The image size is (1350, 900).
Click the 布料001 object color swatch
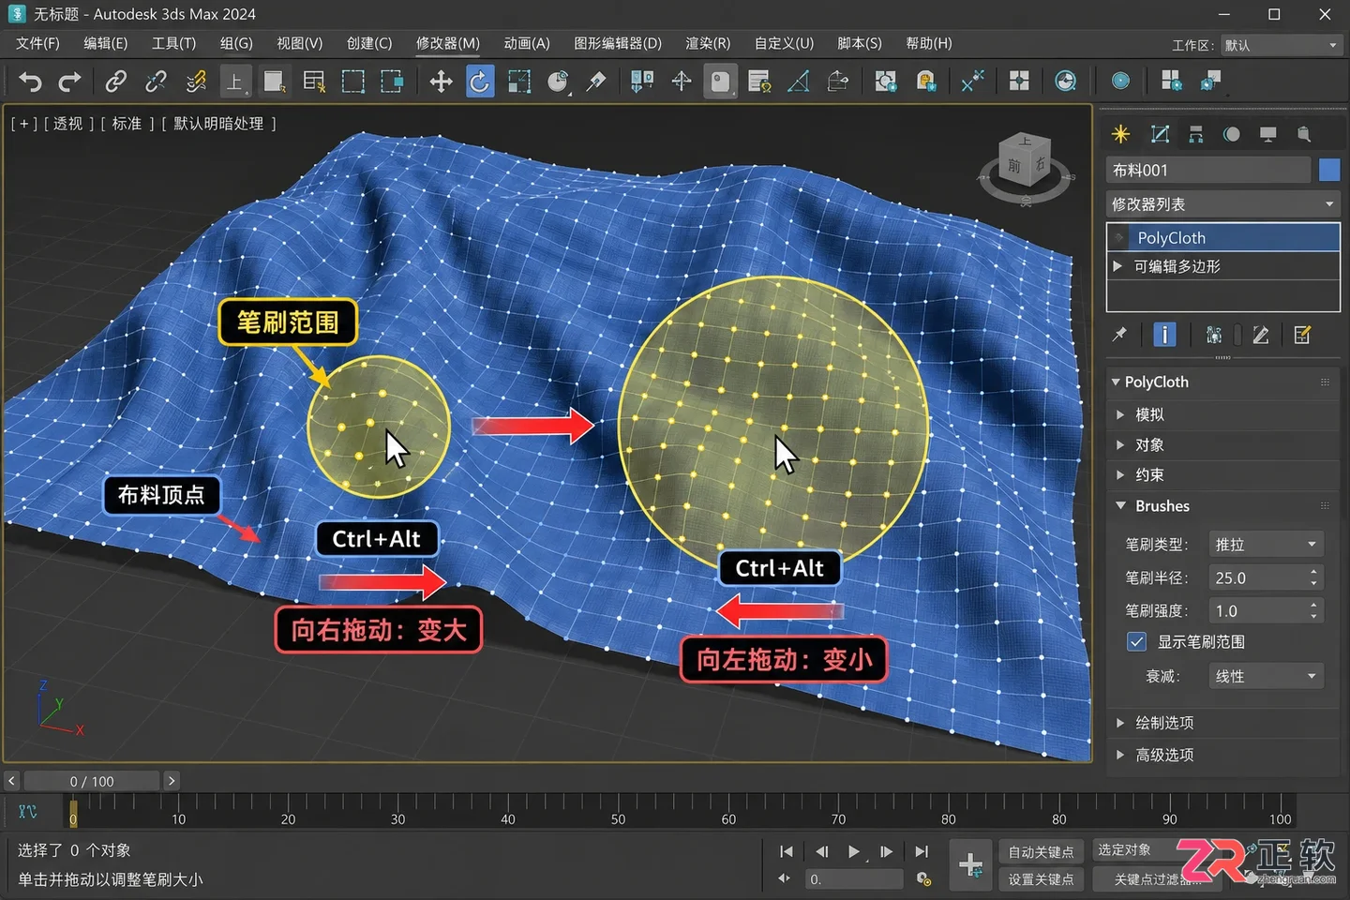point(1329,170)
